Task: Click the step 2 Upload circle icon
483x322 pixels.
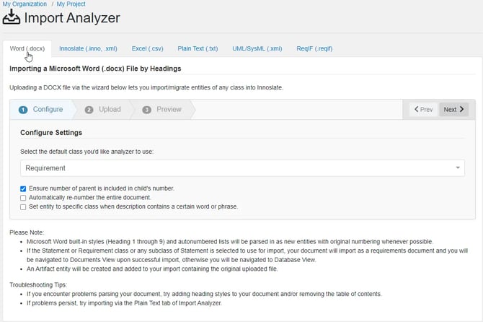Action: click(x=89, y=110)
